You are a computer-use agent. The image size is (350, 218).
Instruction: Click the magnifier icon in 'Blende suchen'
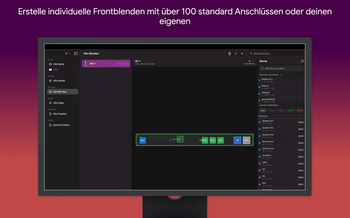251,53
